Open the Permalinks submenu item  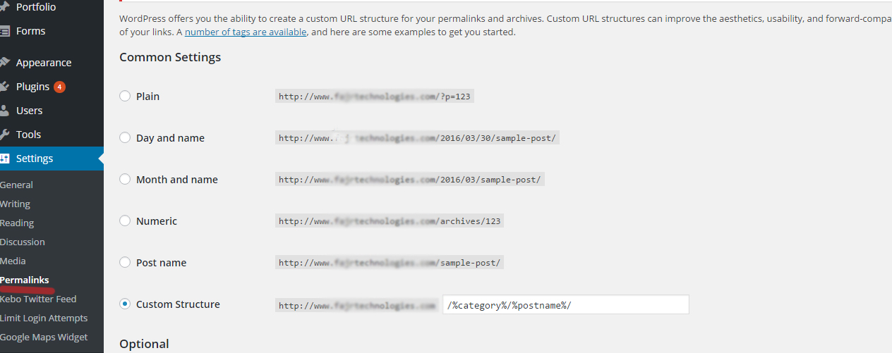click(x=25, y=280)
